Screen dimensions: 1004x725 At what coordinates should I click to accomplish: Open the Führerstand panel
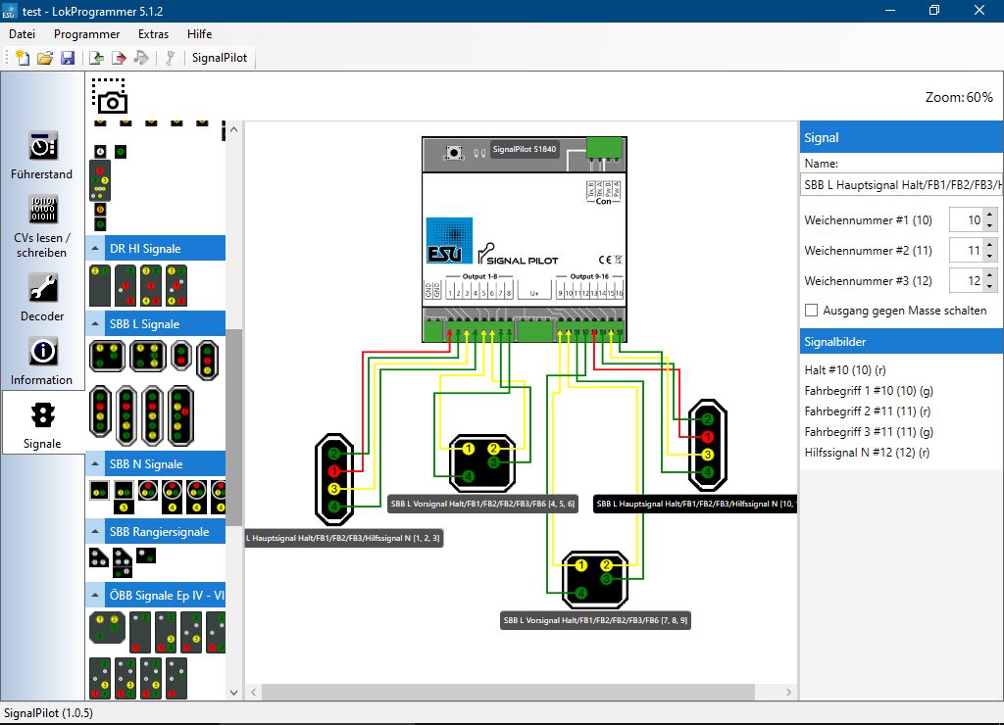[41, 156]
